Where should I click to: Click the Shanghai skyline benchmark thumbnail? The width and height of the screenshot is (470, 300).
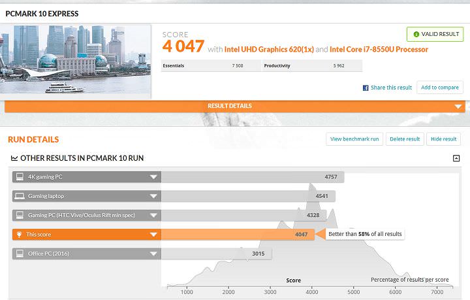click(x=76, y=59)
